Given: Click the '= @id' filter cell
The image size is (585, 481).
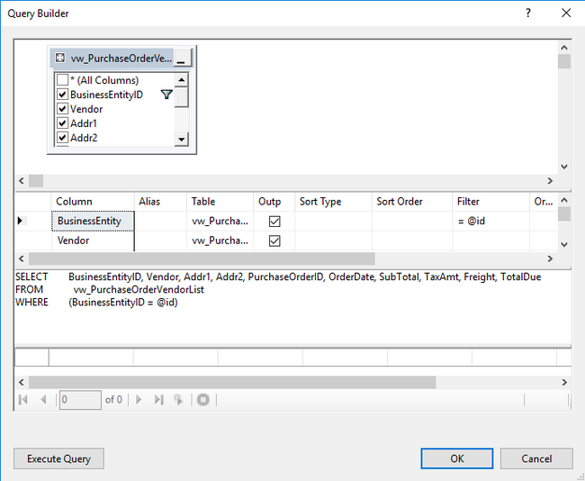Looking at the screenshot, I should tap(490, 221).
